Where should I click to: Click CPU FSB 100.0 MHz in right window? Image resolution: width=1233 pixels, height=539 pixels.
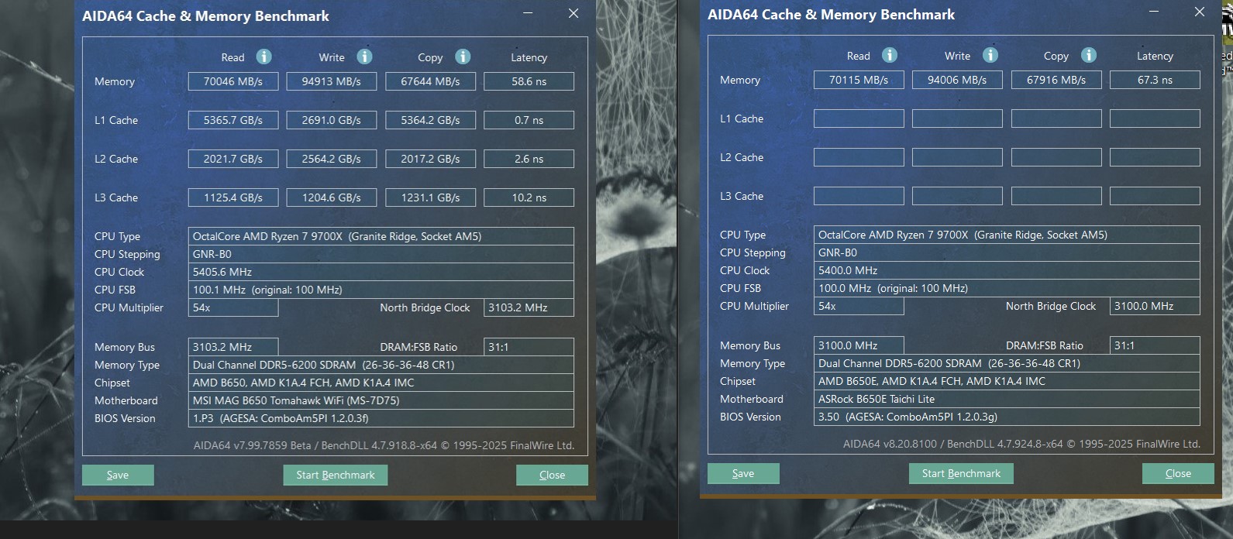pos(1007,288)
